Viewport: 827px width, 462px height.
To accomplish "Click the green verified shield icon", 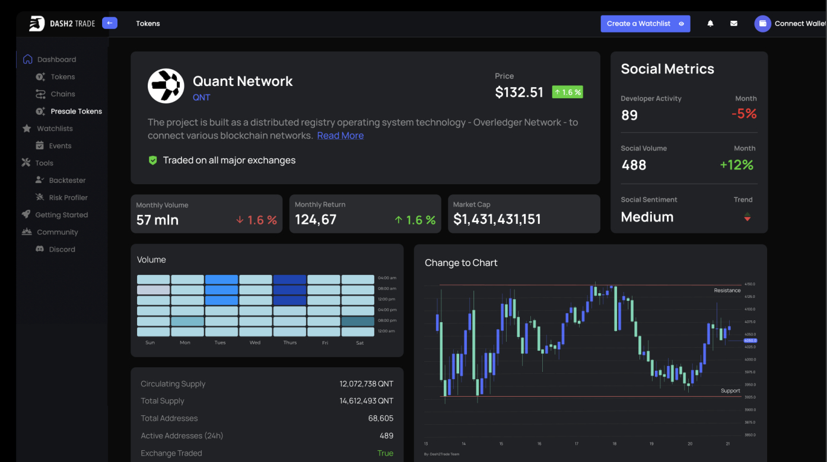I will pos(152,161).
